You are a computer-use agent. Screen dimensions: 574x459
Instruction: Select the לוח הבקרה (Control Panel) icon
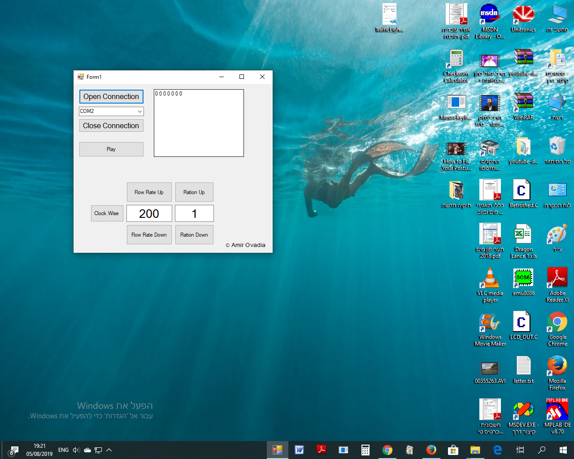point(557,194)
